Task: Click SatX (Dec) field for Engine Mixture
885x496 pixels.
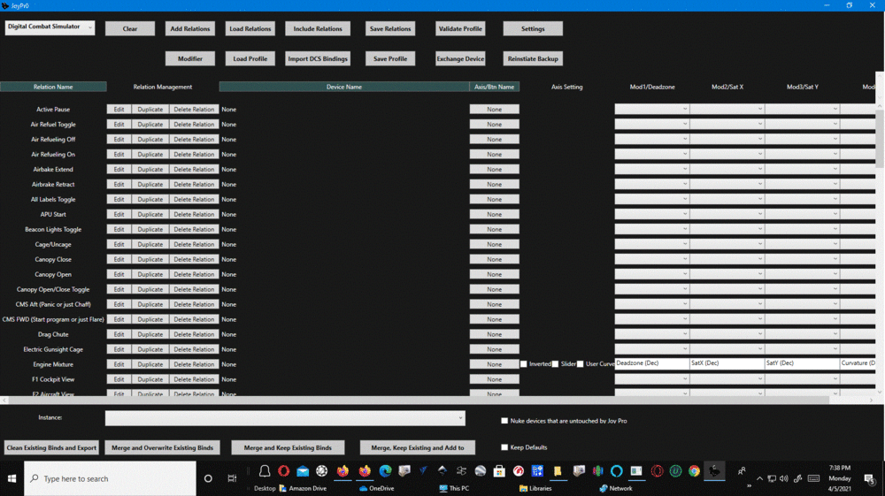Action: (x=727, y=363)
